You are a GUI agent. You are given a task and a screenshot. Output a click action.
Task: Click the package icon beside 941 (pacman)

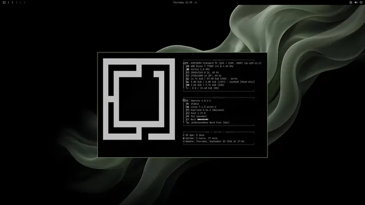click(x=188, y=116)
